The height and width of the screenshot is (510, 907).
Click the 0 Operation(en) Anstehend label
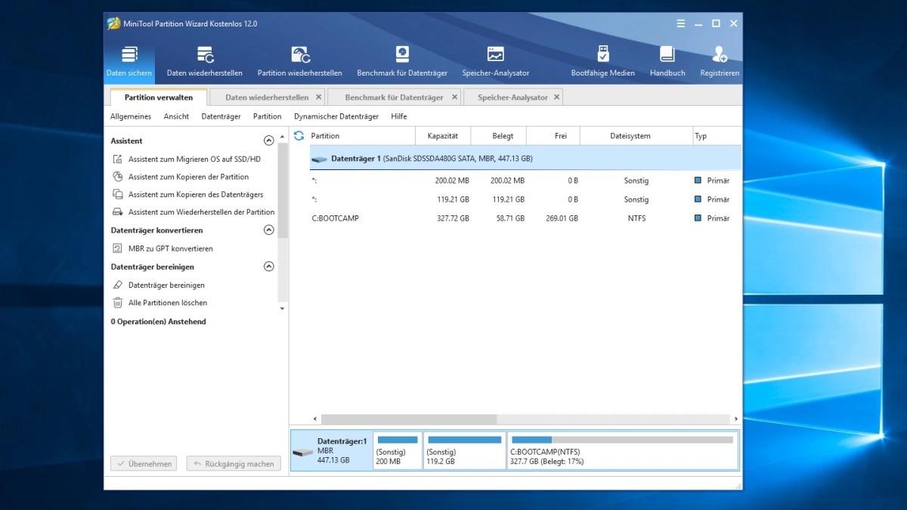(158, 322)
